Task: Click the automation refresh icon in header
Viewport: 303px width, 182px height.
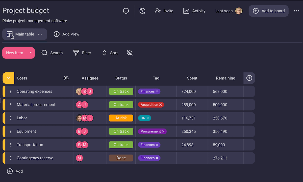Action: (x=142, y=11)
